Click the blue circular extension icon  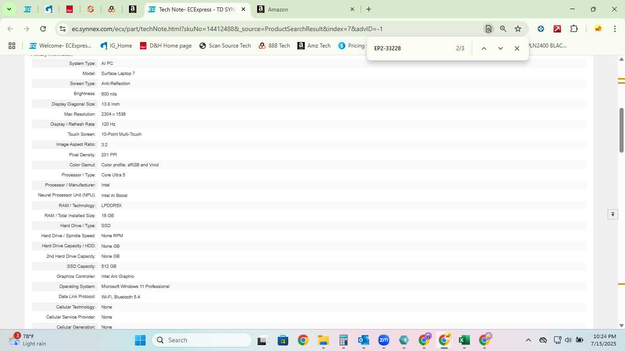pyautogui.click(x=541, y=29)
